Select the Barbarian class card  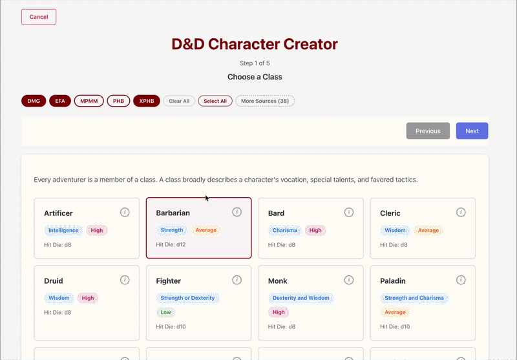pyautogui.click(x=199, y=228)
